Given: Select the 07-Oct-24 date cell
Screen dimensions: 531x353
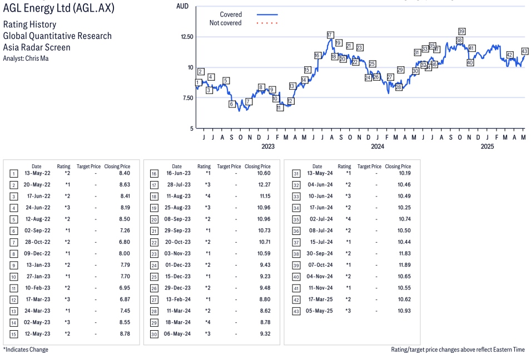Looking at the screenshot, I should [x=320, y=265].
